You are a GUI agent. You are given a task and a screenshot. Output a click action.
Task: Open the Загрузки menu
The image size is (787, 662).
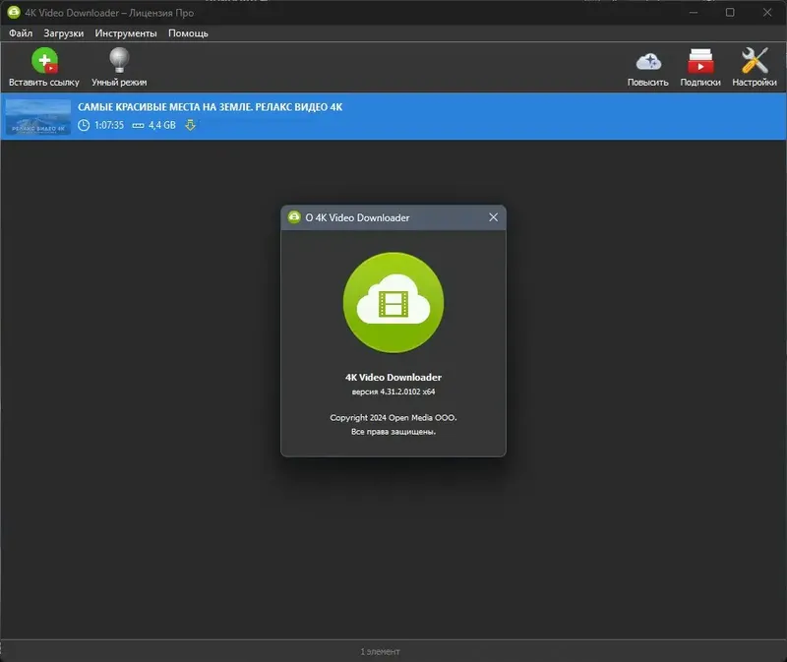63,33
